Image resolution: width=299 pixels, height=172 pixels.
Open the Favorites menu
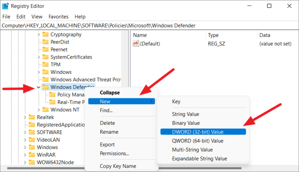coord(58,17)
